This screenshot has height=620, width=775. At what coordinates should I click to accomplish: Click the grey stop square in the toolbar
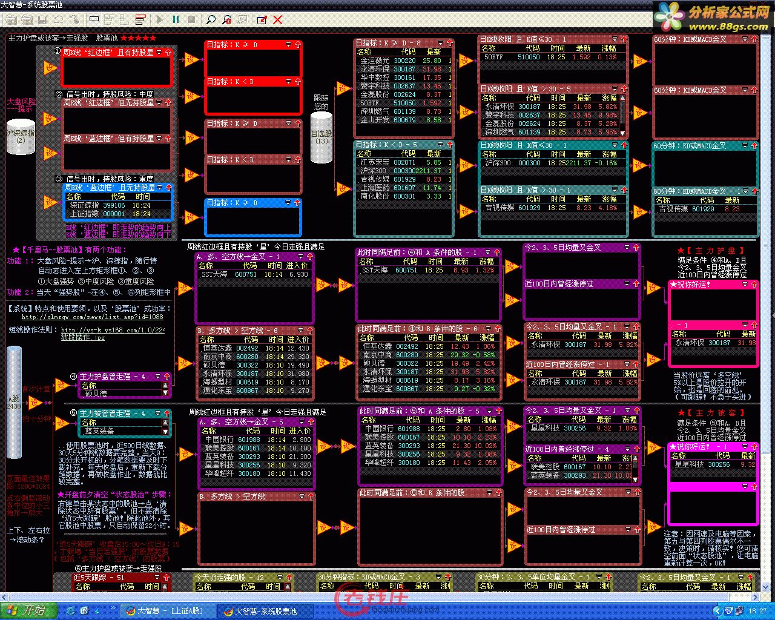(191, 20)
